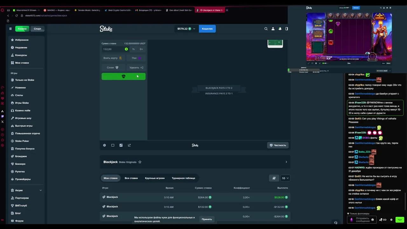Click the chat settings gear icon
The image size is (407, 229).
click(391, 220)
